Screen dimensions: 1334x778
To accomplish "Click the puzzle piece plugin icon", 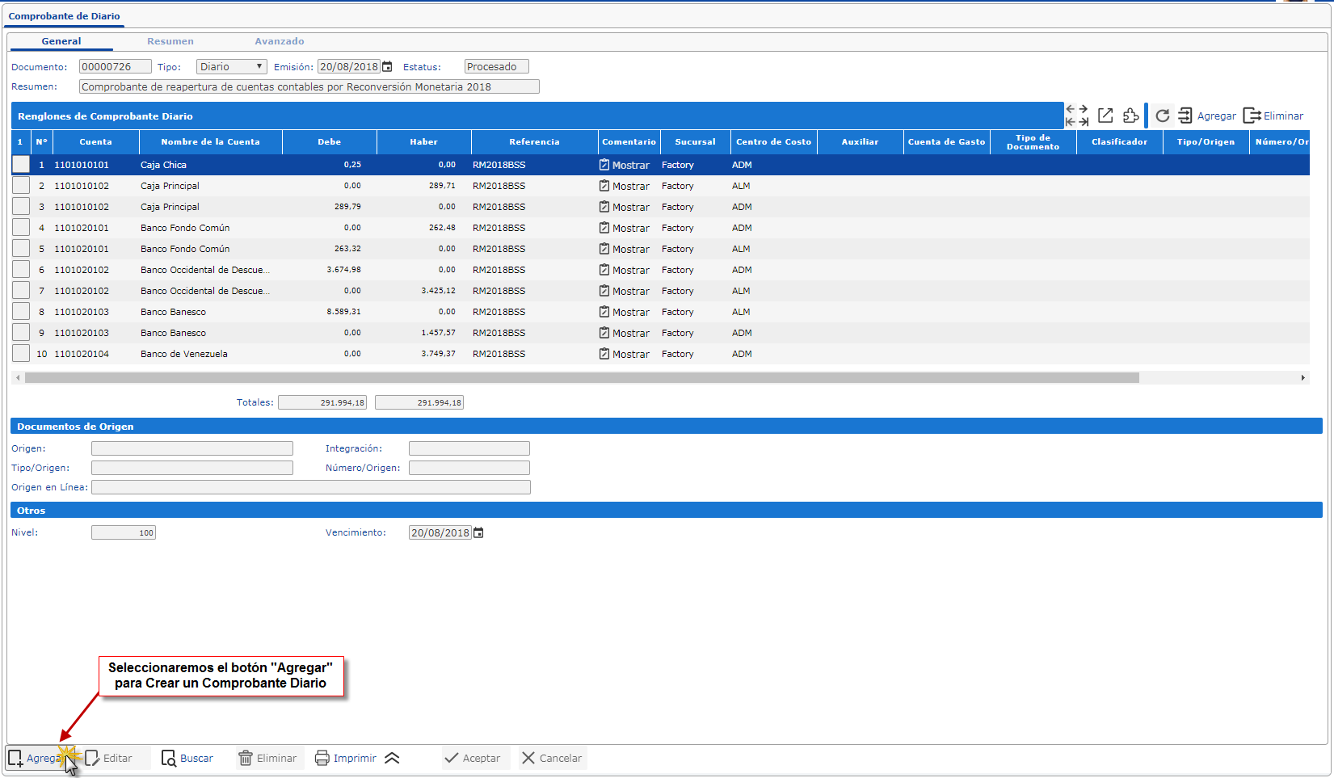I will tap(1131, 116).
